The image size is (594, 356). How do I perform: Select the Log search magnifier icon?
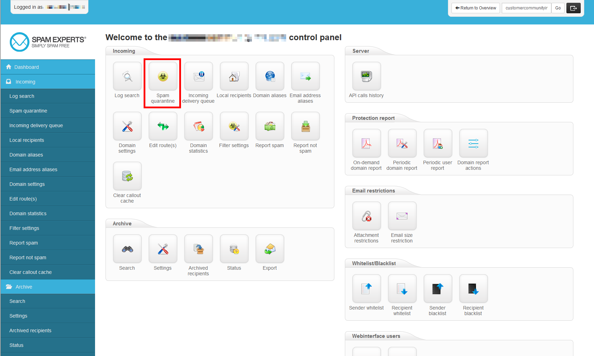(x=127, y=76)
